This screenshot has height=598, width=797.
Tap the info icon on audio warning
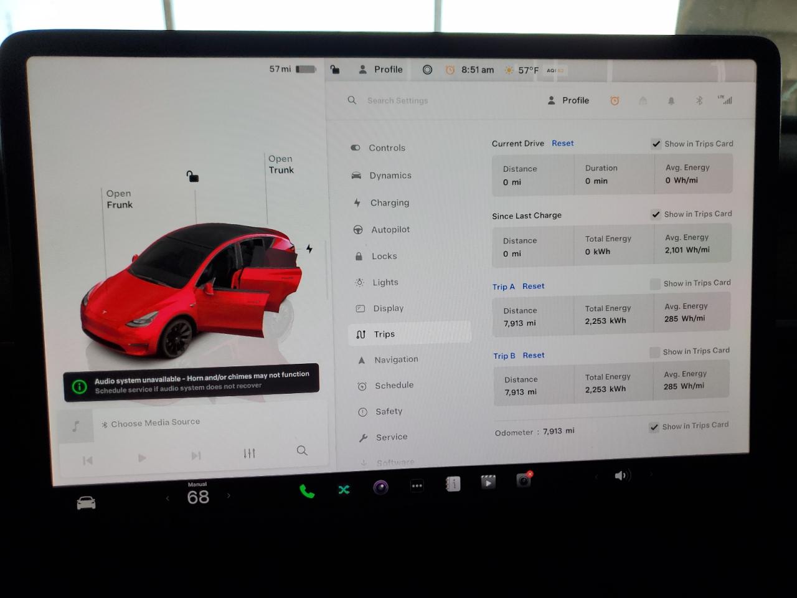click(x=80, y=387)
